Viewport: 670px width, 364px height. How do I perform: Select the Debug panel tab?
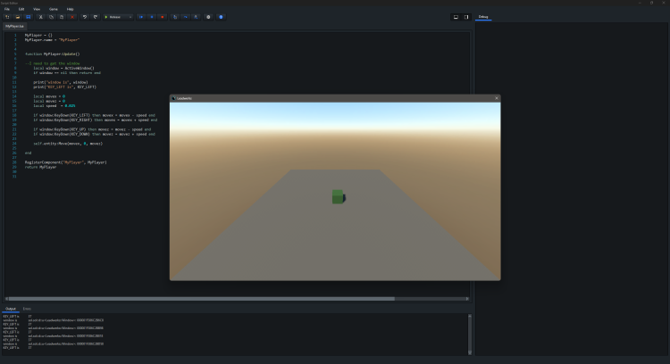pos(483,17)
